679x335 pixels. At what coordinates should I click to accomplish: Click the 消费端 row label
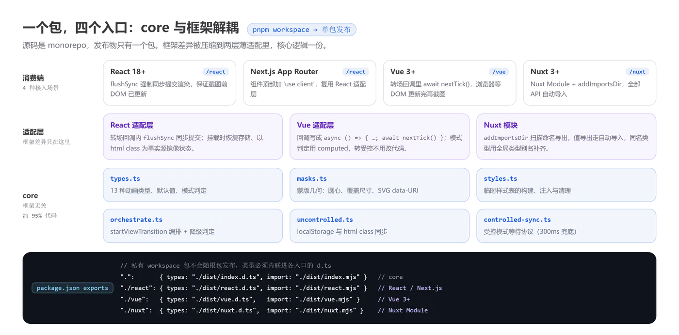click(33, 78)
